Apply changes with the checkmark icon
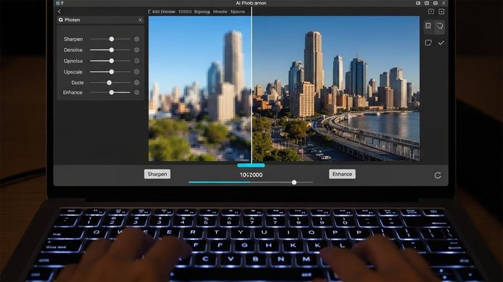This screenshot has height=282, width=503. [441, 42]
